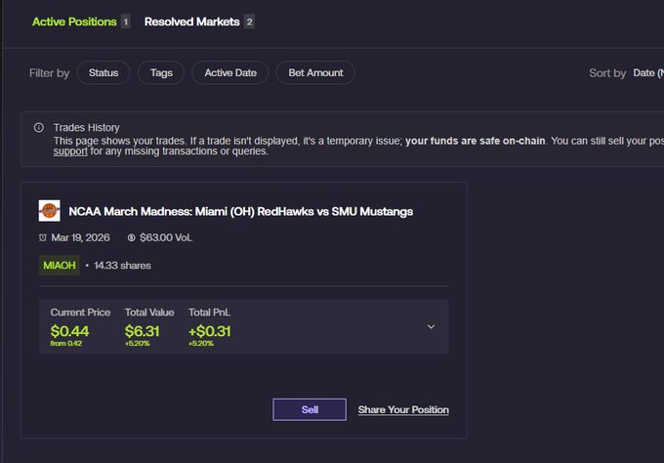Follow the support link
Image resolution: width=664 pixels, height=463 pixels.
pyautogui.click(x=70, y=151)
